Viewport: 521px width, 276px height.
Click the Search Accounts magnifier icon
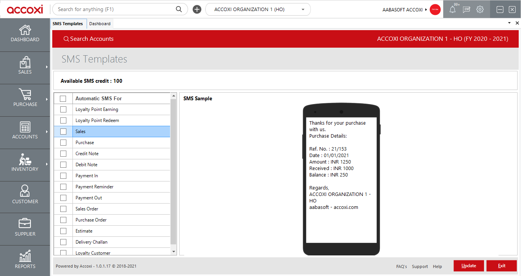point(66,39)
